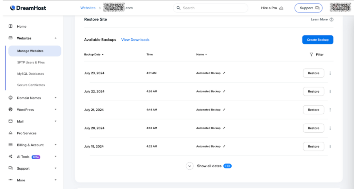The height and width of the screenshot is (189, 354).
Task: Open kebab menu for July 19 backup
Action: [330, 147]
